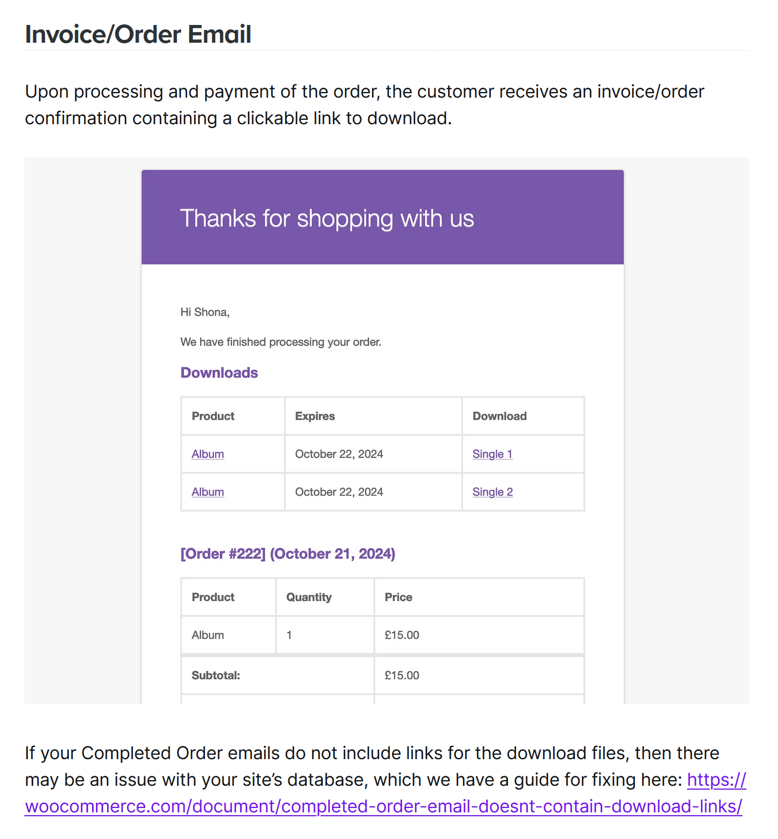The height and width of the screenshot is (839, 778).
Task: Open the Single 2 download link
Action: tap(492, 492)
